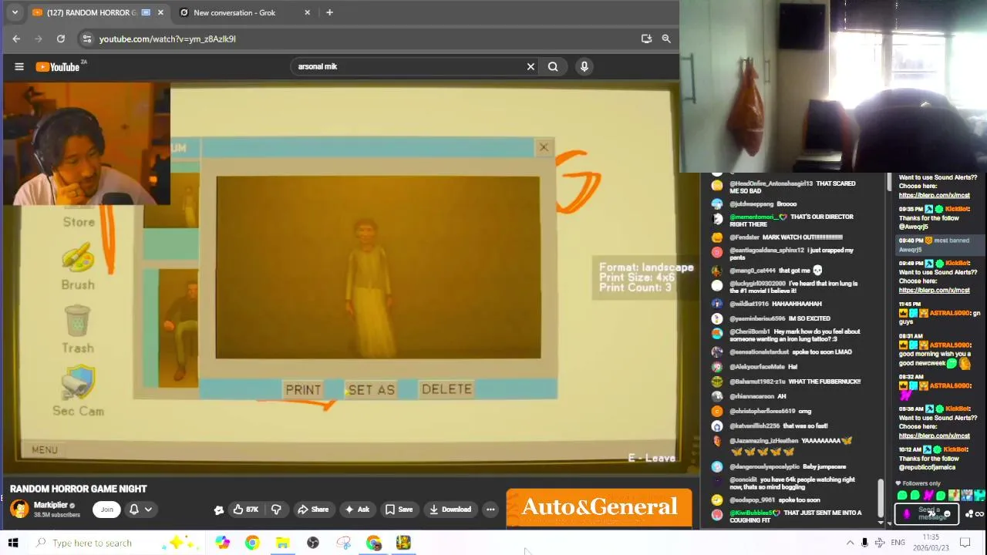Image resolution: width=987 pixels, height=555 pixels.
Task: Expand the bell notification dropdown chevron
Action: coord(149,510)
